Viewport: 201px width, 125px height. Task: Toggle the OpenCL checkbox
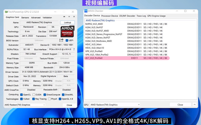tap(21, 95)
